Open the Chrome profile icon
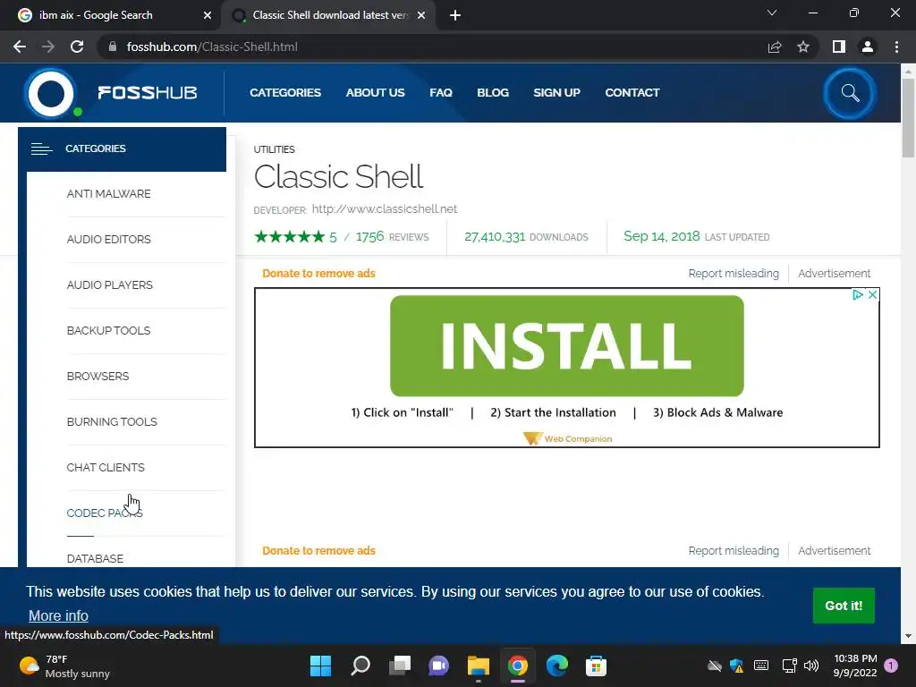Image resolution: width=916 pixels, height=687 pixels. coord(868,47)
